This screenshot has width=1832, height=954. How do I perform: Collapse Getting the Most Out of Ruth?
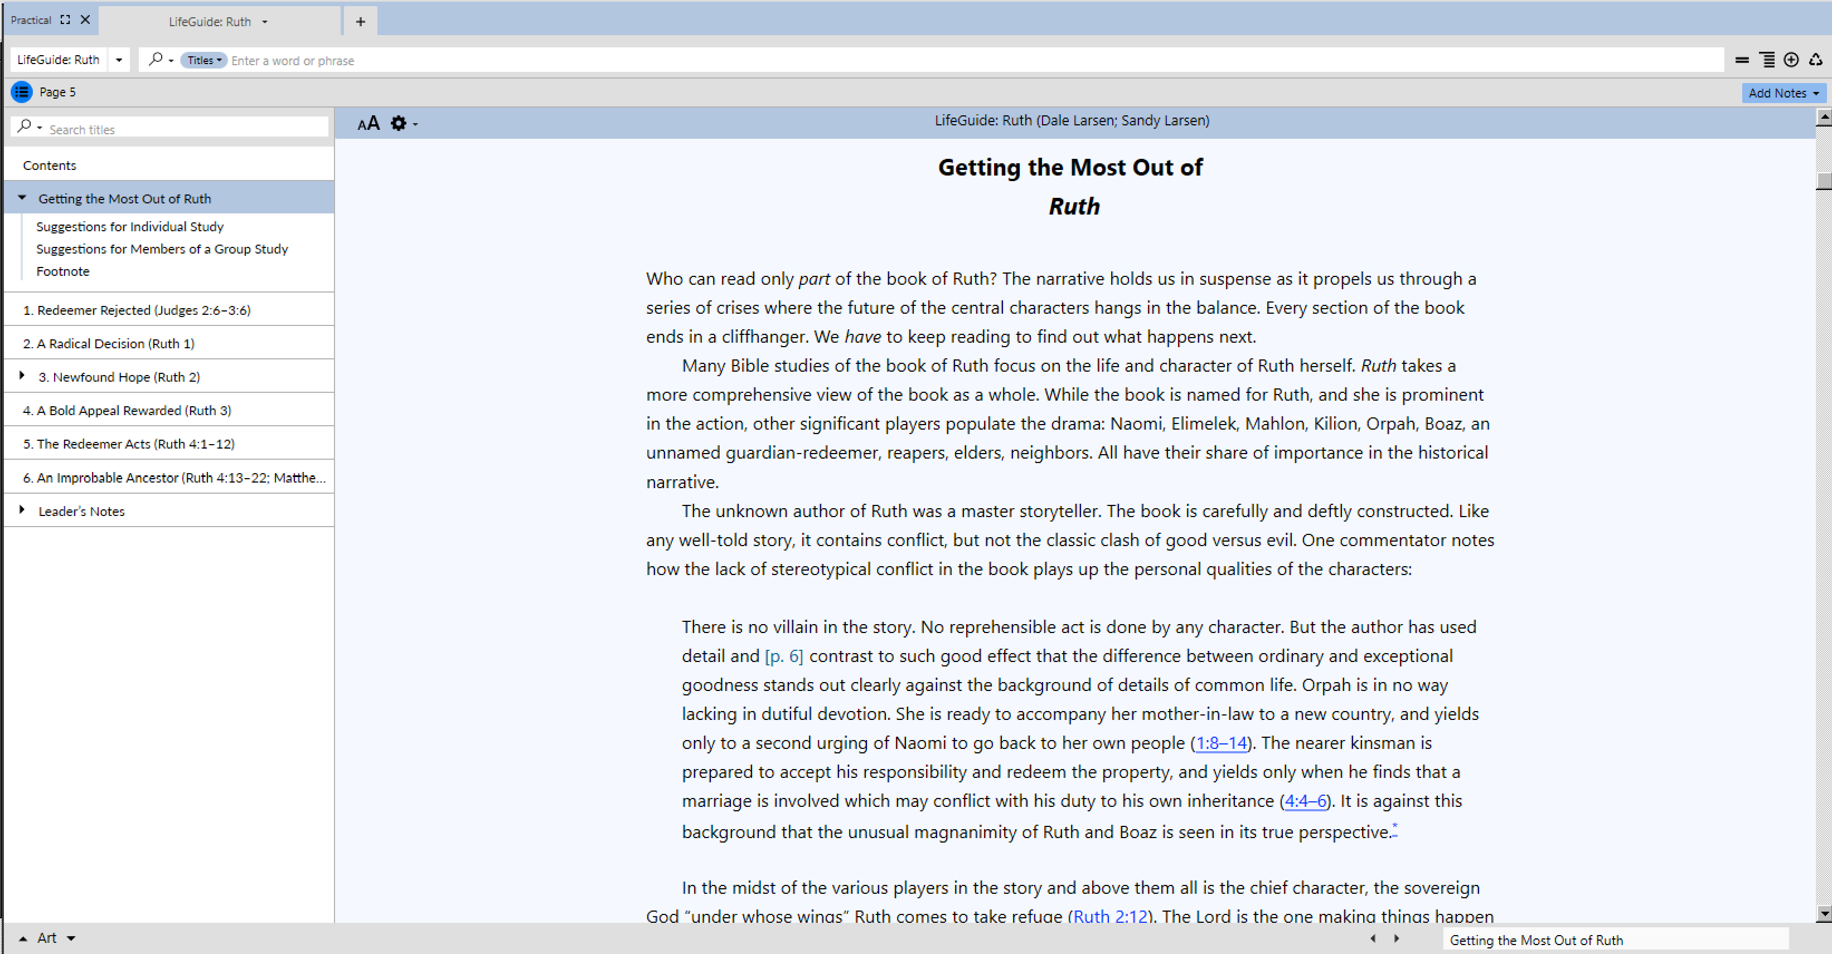pos(22,198)
